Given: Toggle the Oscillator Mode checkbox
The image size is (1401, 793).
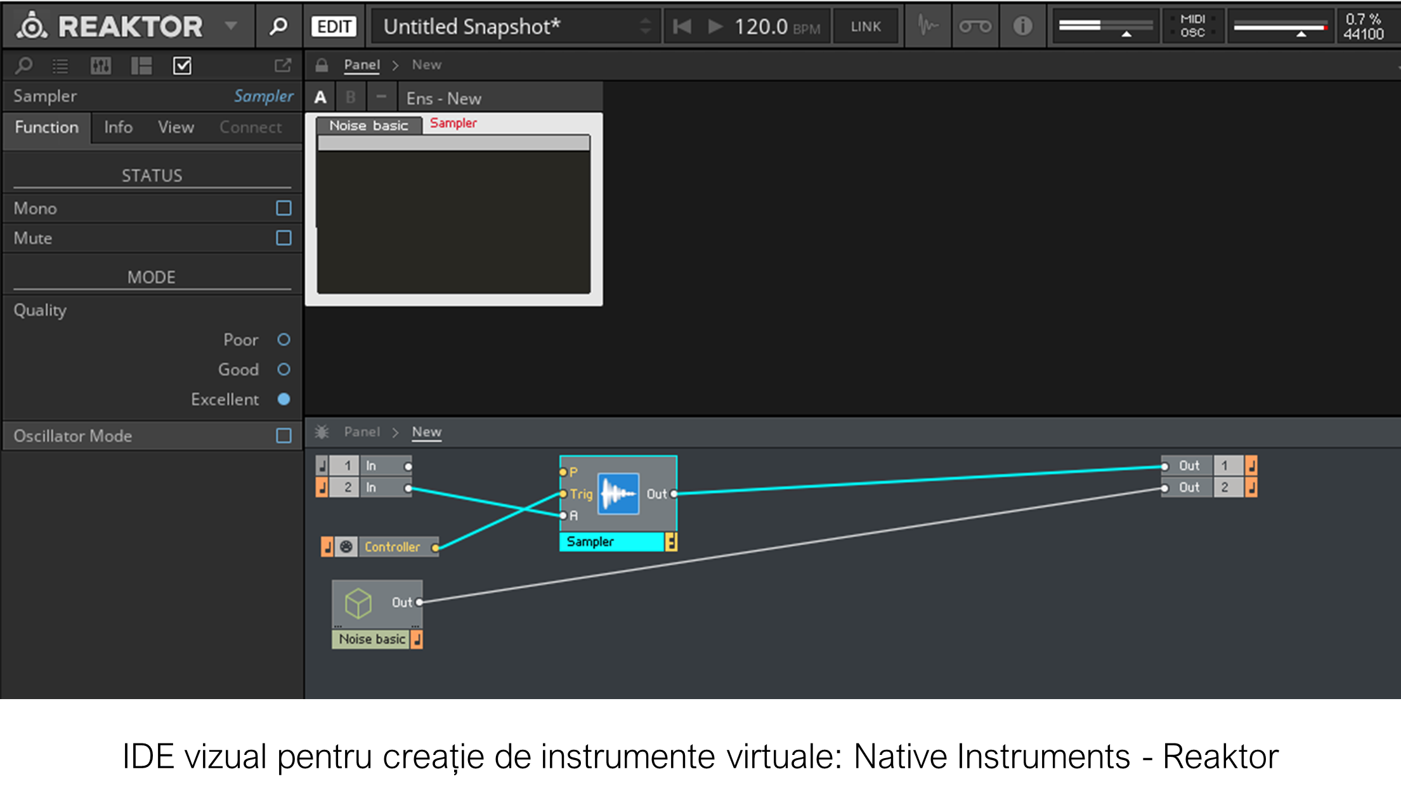Looking at the screenshot, I should pos(283,436).
